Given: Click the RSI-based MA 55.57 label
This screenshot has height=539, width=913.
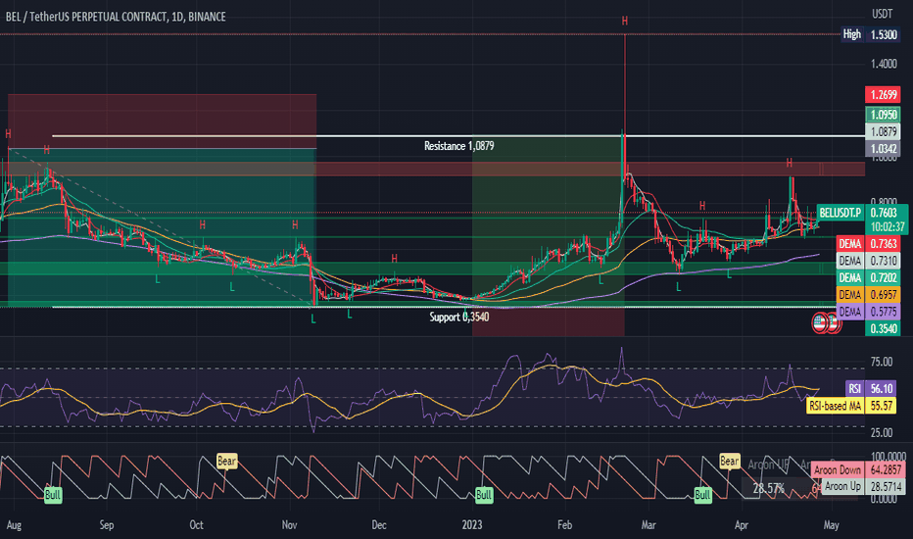Looking at the screenshot, I should pos(851,406).
